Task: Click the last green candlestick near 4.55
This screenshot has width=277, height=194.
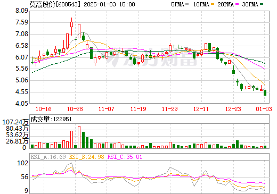Action: pyautogui.click(x=265, y=92)
